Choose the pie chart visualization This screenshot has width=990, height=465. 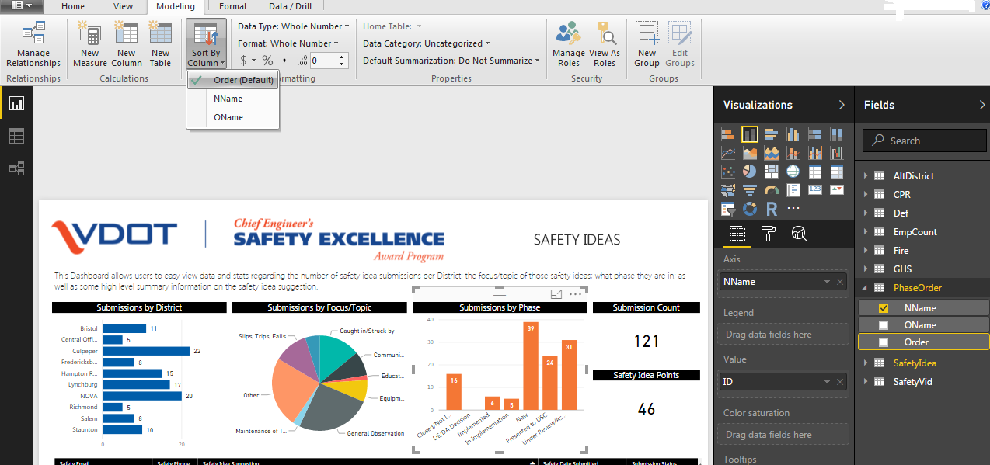tap(750, 172)
